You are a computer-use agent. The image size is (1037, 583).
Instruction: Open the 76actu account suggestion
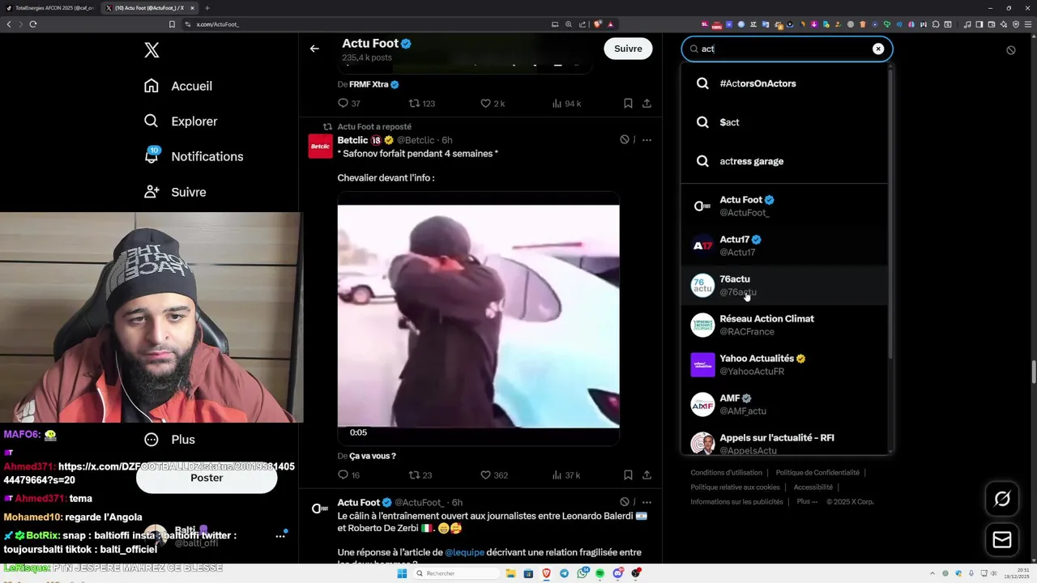click(x=784, y=285)
